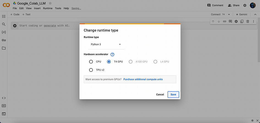Select the TPU v2 radio button
This screenshot has width=260, height=123.
click(91, 70)
